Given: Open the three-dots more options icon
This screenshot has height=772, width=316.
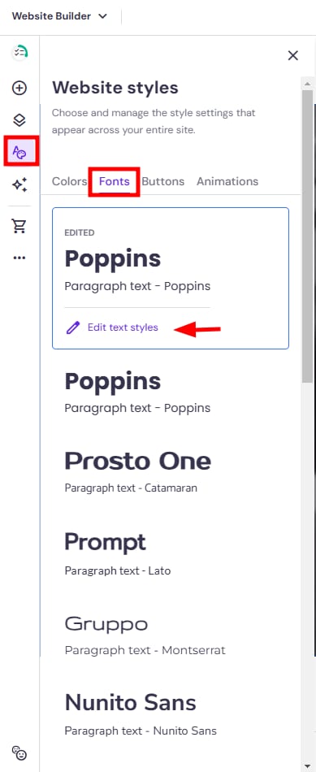Looking at the screenshot, I should click(19, 258).
